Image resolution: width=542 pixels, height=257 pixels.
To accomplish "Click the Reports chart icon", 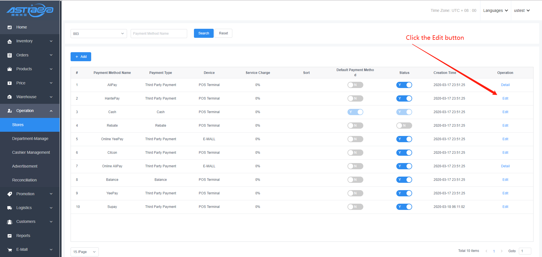I will 10,236.
